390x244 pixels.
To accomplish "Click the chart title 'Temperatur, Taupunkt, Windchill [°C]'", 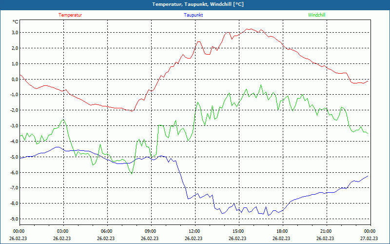I will (x=197, y=4).
